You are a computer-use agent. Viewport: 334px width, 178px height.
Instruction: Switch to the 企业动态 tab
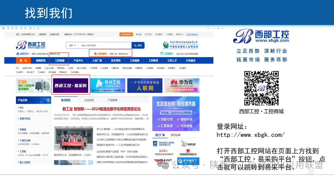89,100
